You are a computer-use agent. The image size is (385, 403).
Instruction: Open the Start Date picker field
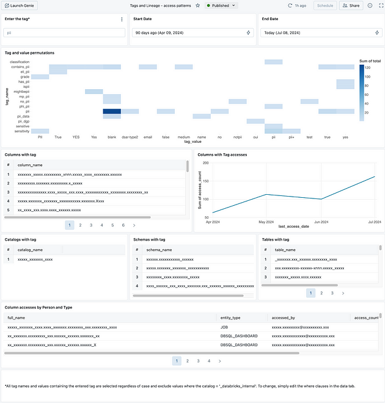pos(193,32)
